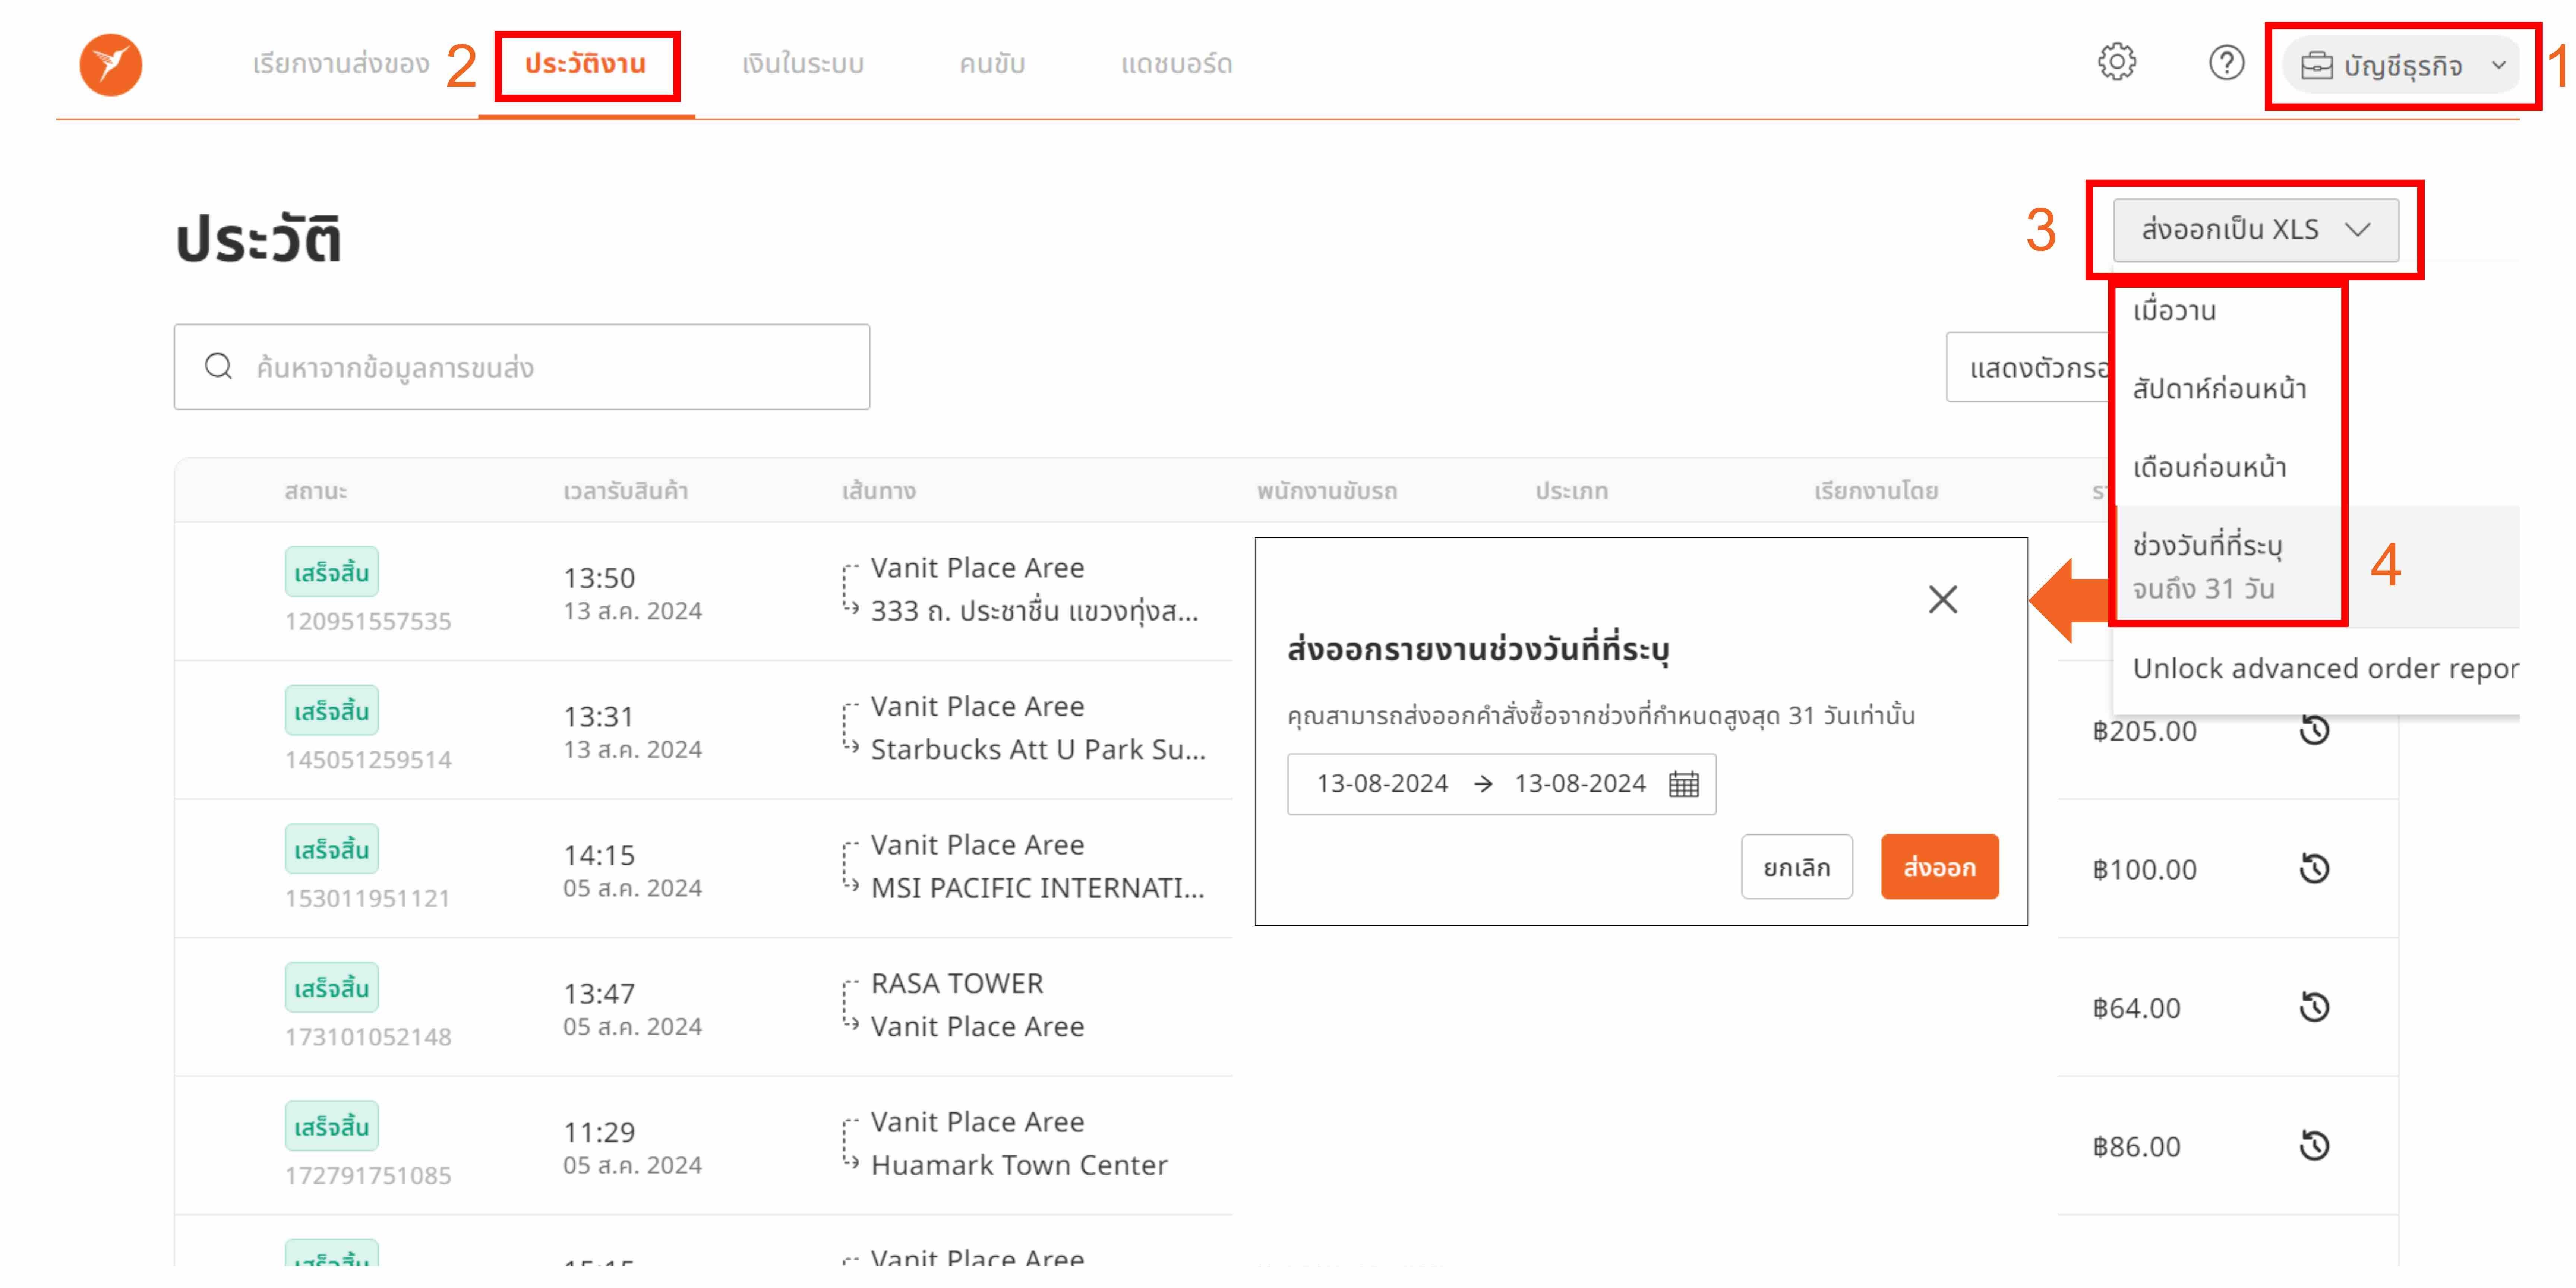The height and width of the screenshot is (1288, 2576).
Task: Open the calendar icon in the date range field
Action: pos(1684,784)
